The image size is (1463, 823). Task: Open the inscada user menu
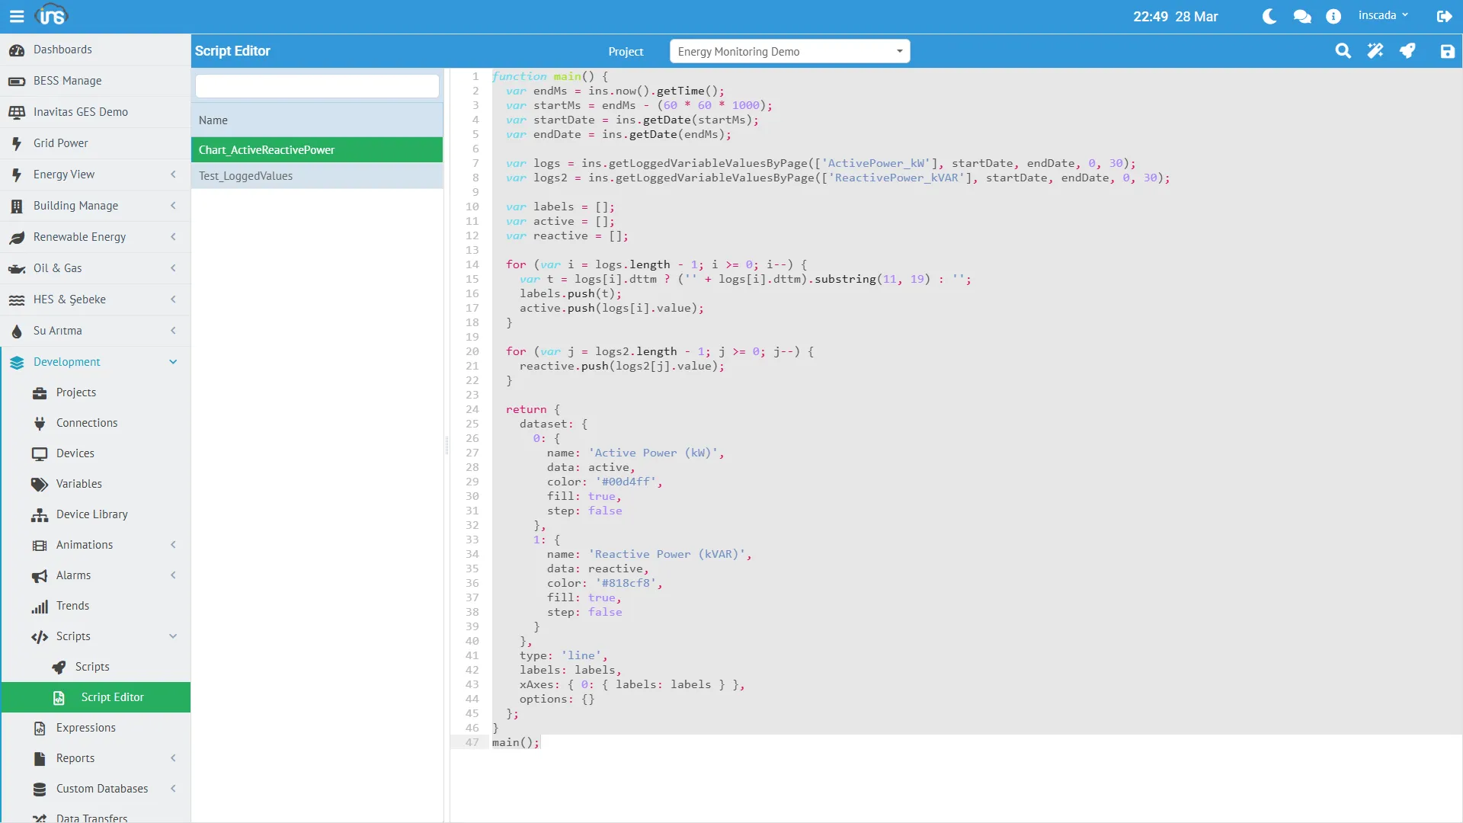[x=1384, y=14]
